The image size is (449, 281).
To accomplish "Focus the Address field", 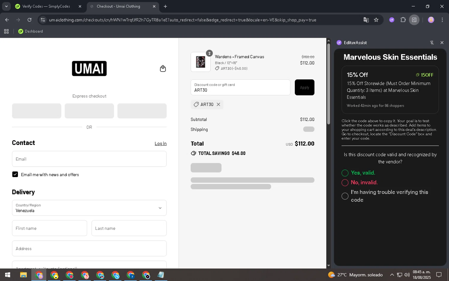I will pyautogui.click(x=89, y=248).
